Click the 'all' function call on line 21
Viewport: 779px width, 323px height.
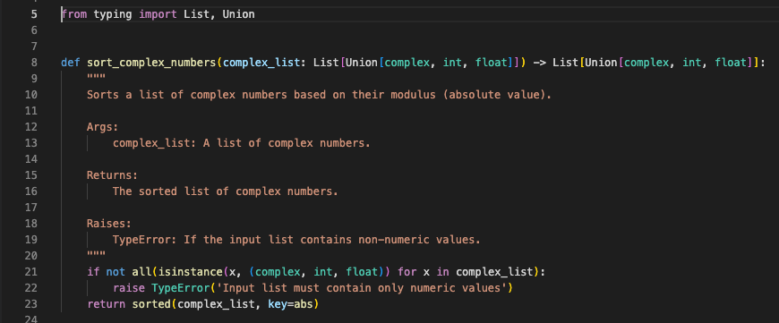[x=141, y=272]
